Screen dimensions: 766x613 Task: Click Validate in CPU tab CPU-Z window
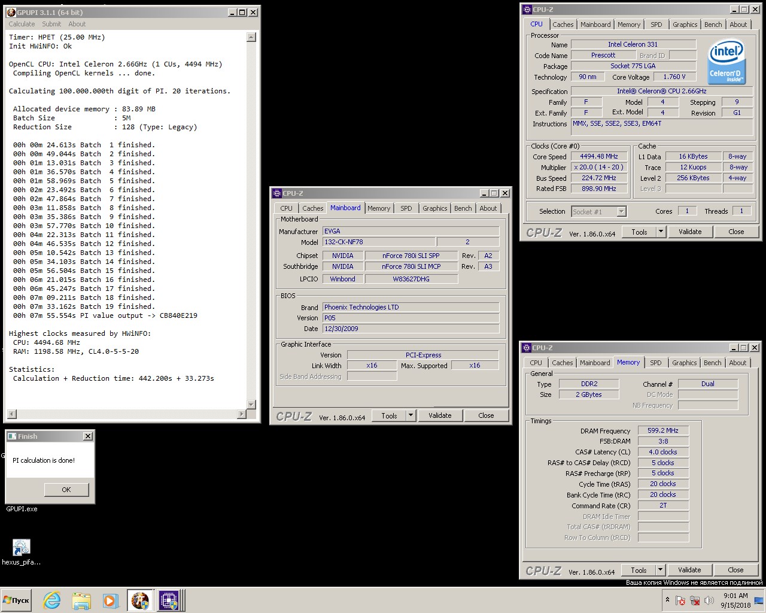pyautogui.click(x=690, y=232)
